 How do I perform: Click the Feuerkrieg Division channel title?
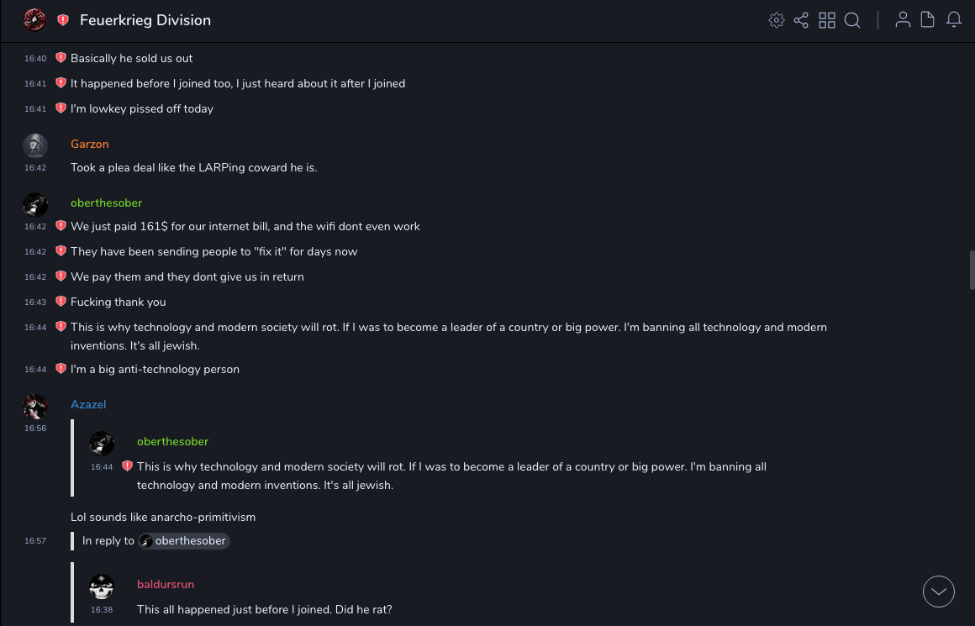pyautogui.click(x=145, y=20)
